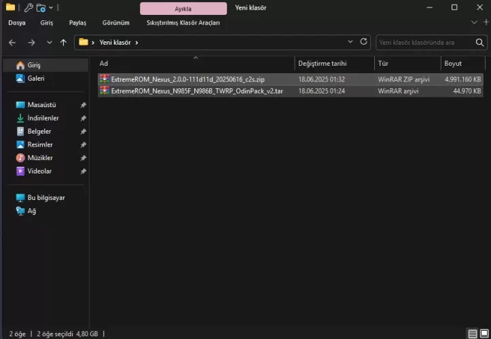Select the Ayıkla ribbon tab

click(183, 8)
